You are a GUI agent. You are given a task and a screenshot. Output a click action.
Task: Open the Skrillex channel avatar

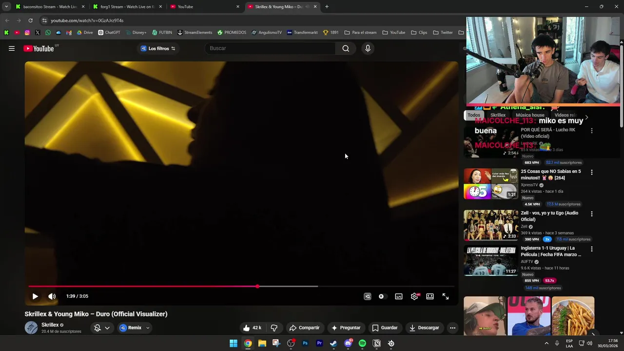(x=31, y=328)
